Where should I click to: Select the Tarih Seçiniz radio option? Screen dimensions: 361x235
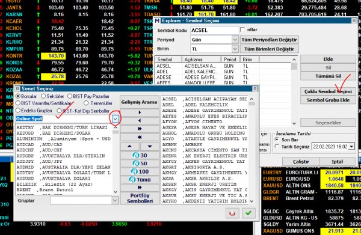[277, 146]
